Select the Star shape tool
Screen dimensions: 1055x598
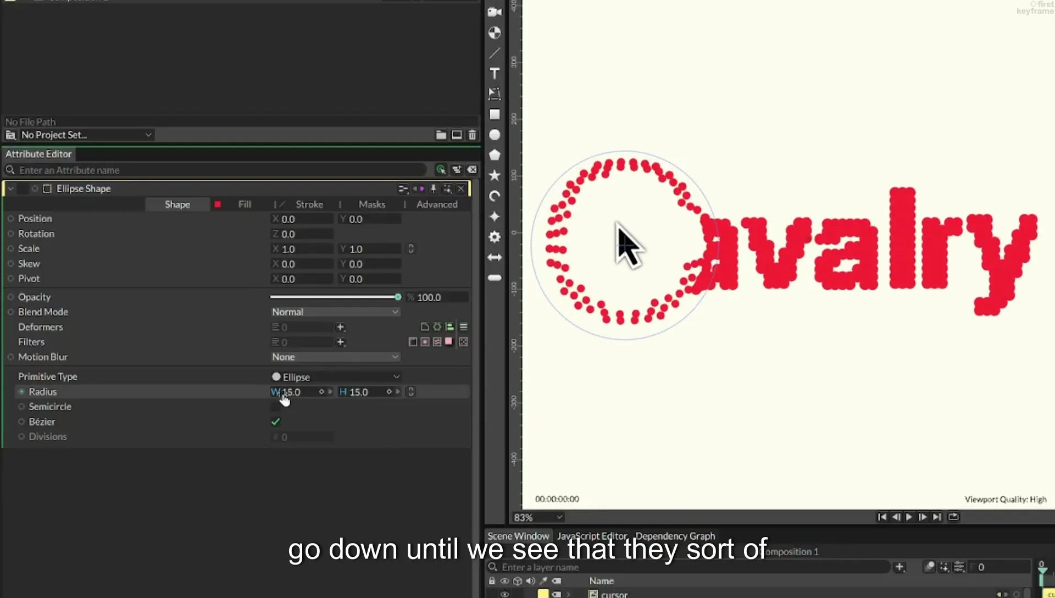coord(495,175)
